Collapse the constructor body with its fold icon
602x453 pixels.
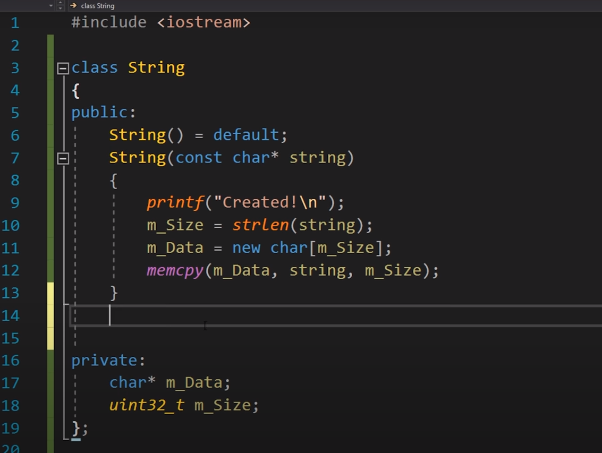click(62, 158)
